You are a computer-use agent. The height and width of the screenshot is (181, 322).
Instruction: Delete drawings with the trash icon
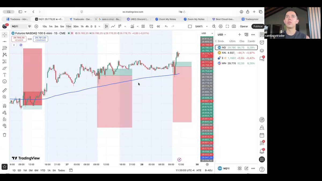pyautogui.click(x=5, y=135)
